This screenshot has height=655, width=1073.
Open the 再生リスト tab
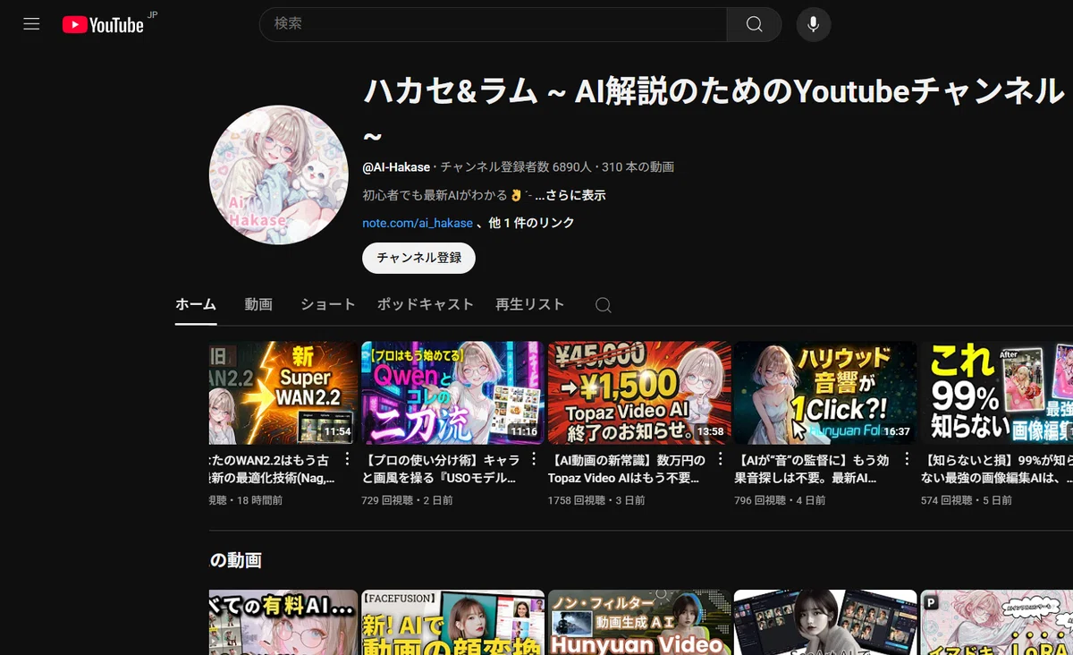[530, 304]
